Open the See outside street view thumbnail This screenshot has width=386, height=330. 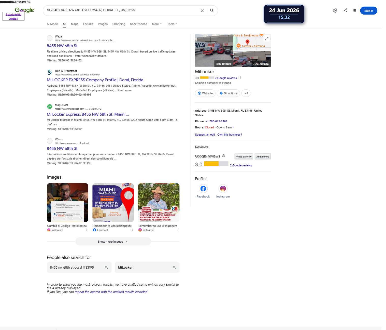click(x=252, y=59)
